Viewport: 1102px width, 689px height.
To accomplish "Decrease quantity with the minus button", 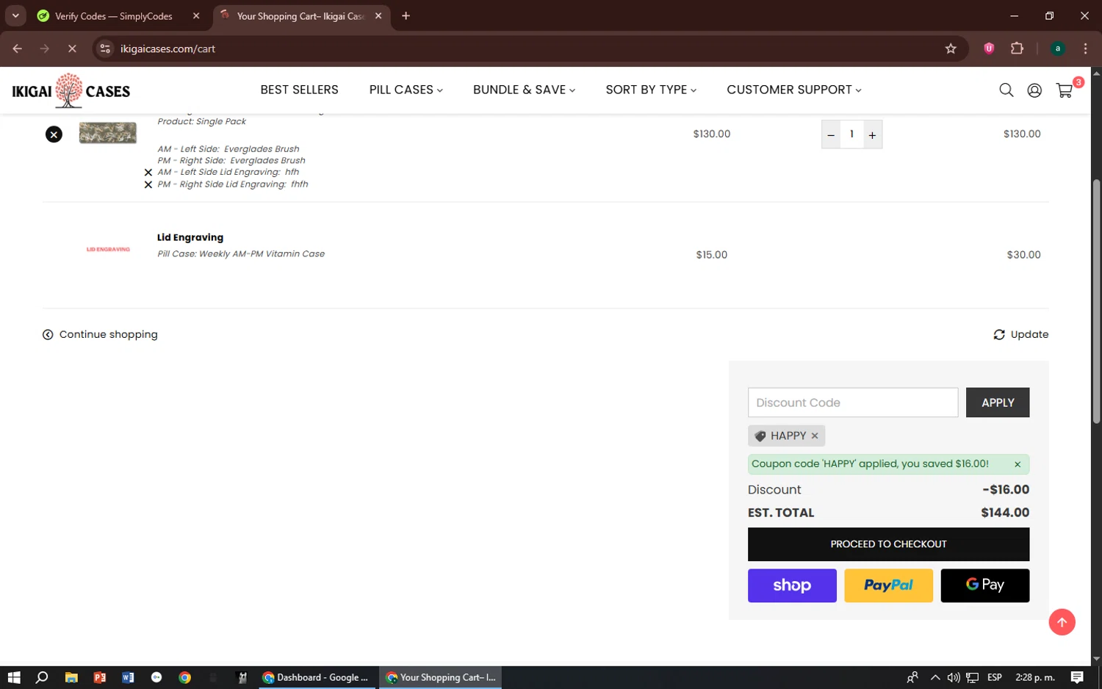I will pyautogui.click(x=831, y=134).
